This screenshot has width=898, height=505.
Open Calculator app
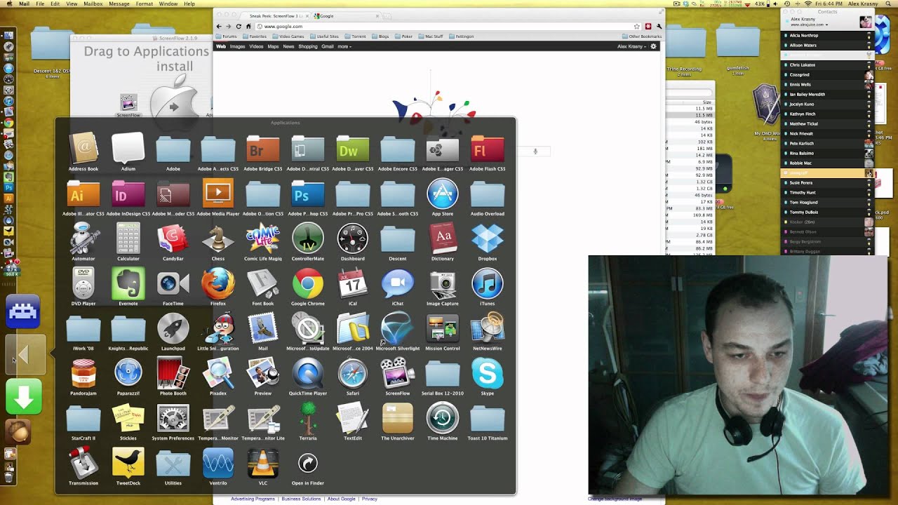click(x=128, y=239)
